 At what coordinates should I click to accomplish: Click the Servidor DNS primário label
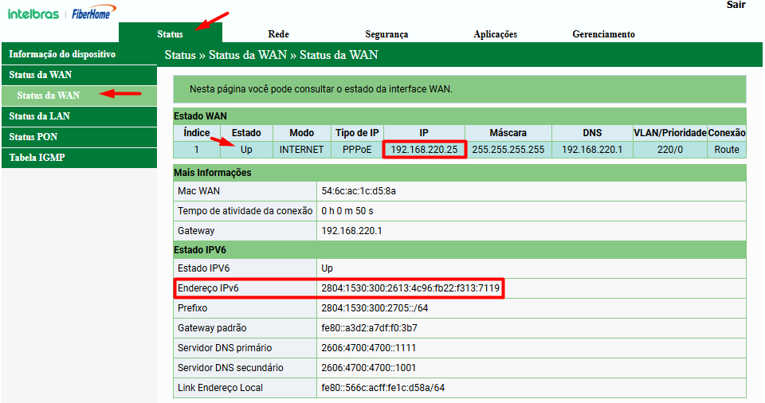point(225,348)
